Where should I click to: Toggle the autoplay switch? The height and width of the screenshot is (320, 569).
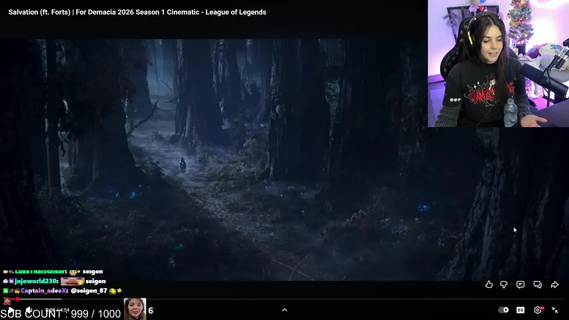(504, 310)
